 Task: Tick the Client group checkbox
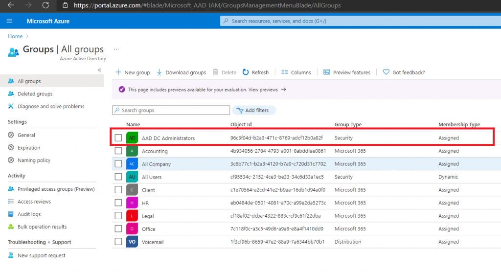click(x=118, y=189)
